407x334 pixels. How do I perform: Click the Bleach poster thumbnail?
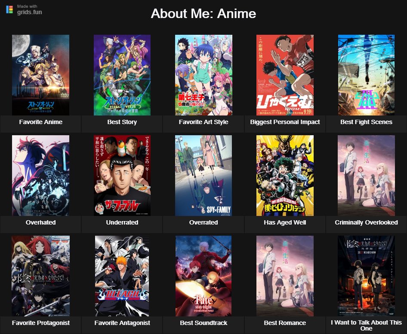coord(122,276)
